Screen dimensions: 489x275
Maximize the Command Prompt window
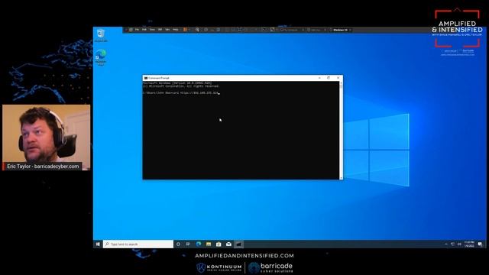click(x=329, y=78)
